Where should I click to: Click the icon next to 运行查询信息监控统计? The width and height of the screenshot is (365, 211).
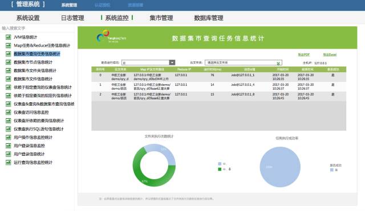[x=9, y=163]
